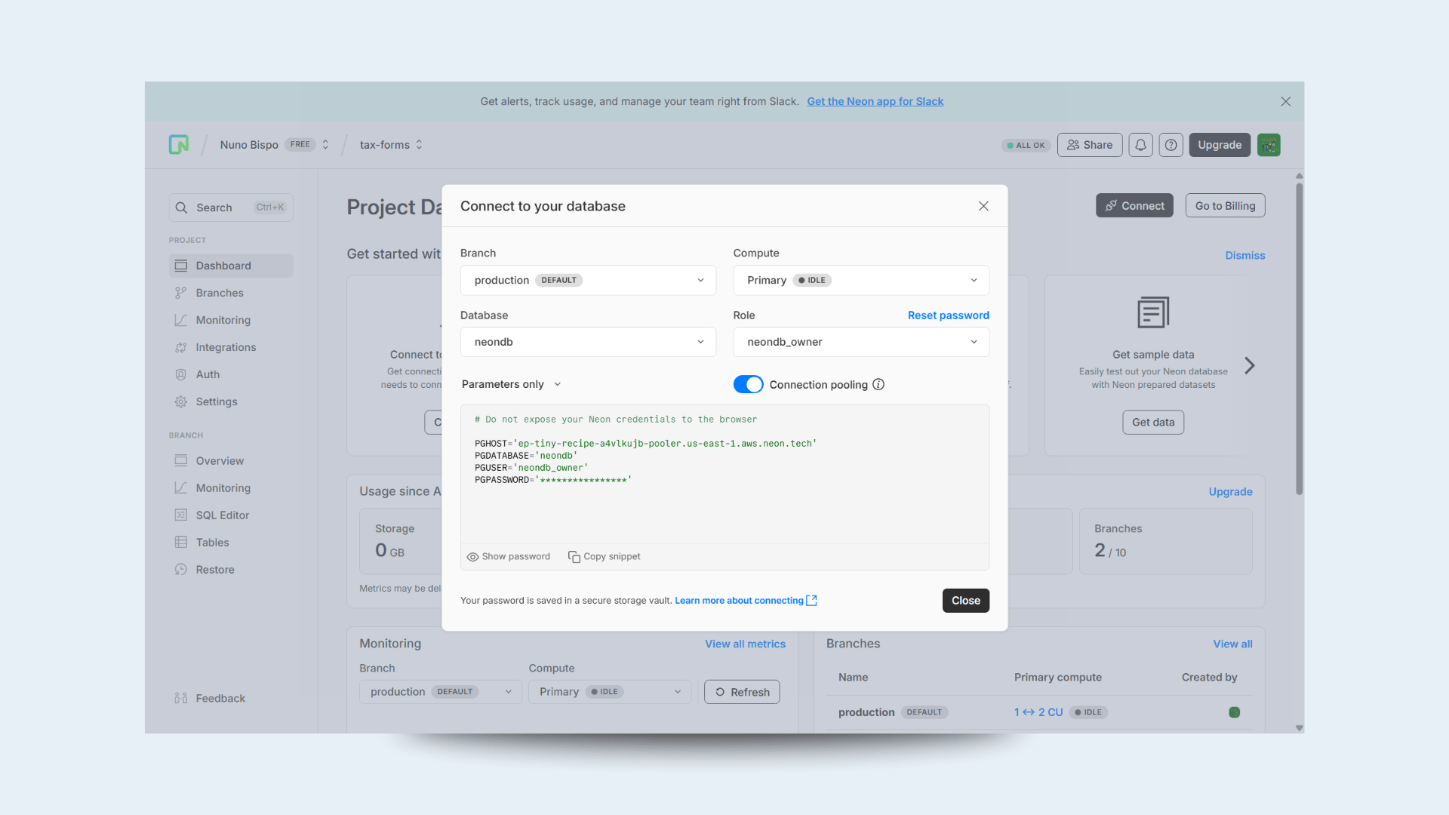
Task: Open the Branch dropdown showing production
Action: tap(588, 280)
